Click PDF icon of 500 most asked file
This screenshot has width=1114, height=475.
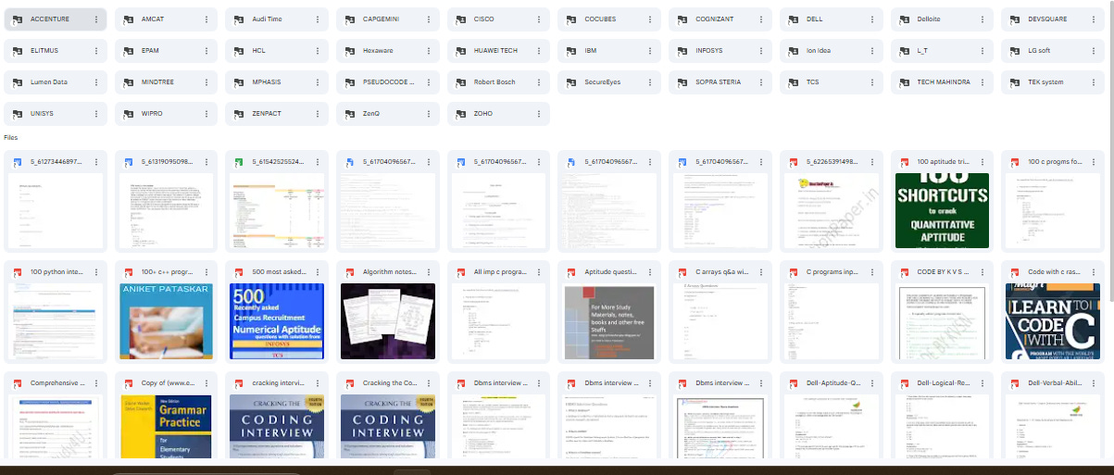tap(239, 272)
